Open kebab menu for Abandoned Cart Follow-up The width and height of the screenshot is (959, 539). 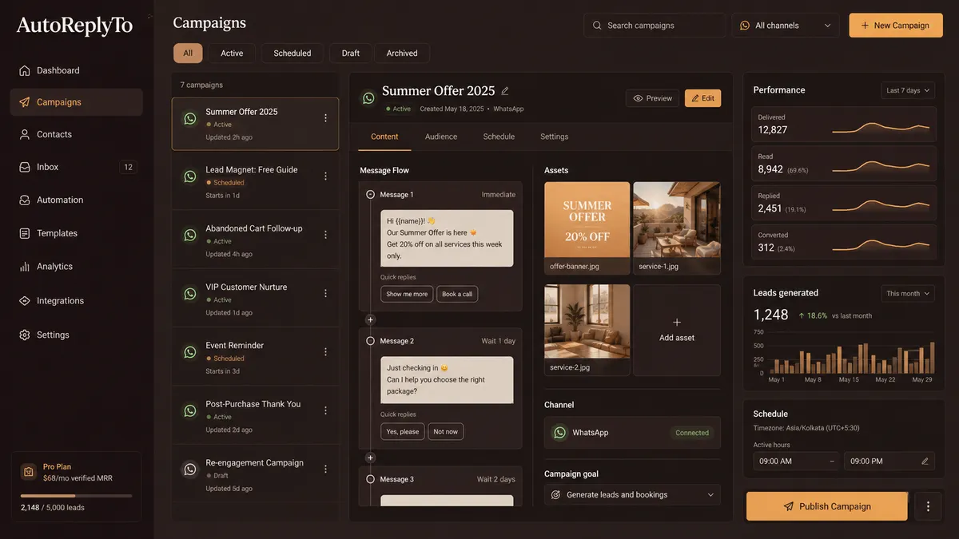325,235
